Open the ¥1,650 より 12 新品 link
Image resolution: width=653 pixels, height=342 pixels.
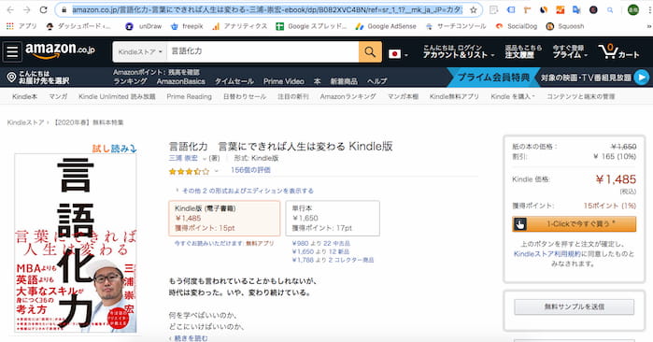(320, 251)
